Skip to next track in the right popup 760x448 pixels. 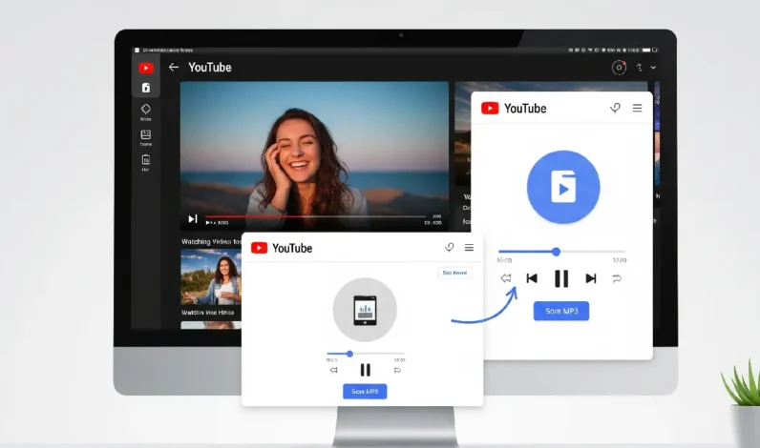coord(591,278)
